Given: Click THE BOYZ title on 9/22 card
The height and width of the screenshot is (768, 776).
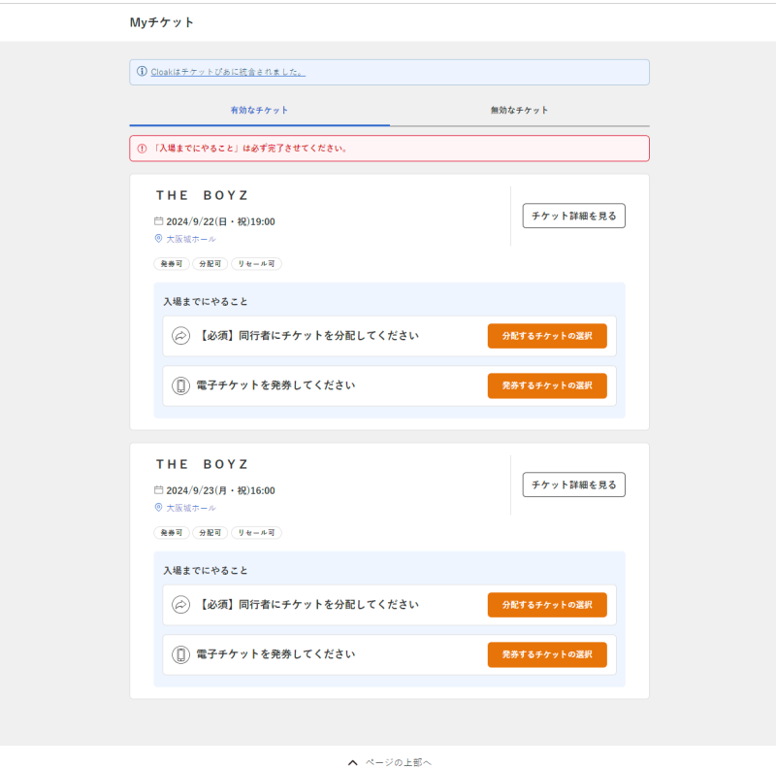Looking at the screenshot, I should (x=202, y=195).
